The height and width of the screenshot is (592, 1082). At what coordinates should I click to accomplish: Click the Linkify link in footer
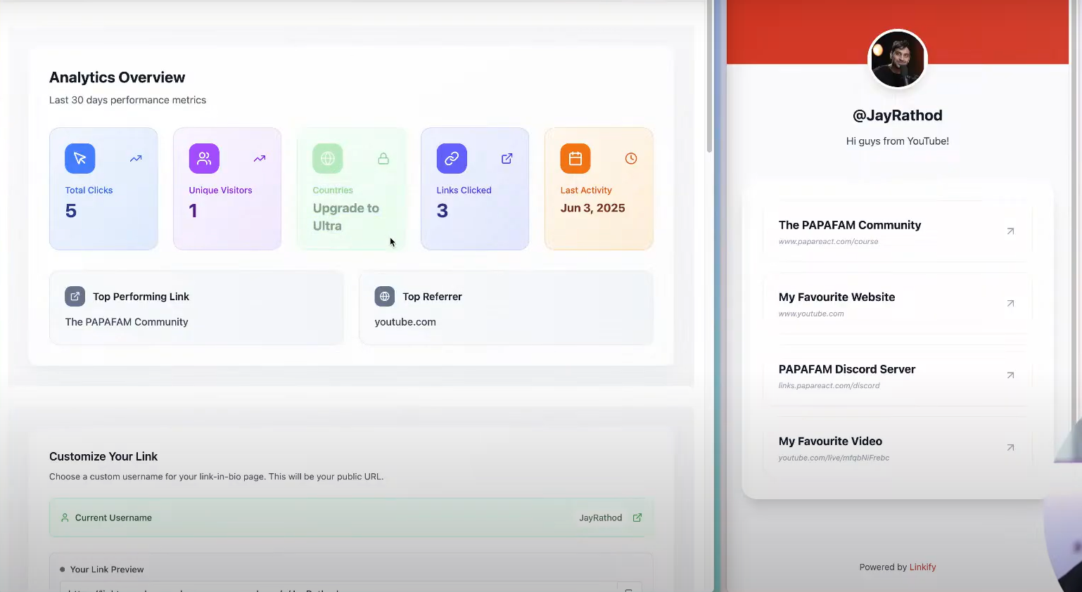[x=922, y=567]
